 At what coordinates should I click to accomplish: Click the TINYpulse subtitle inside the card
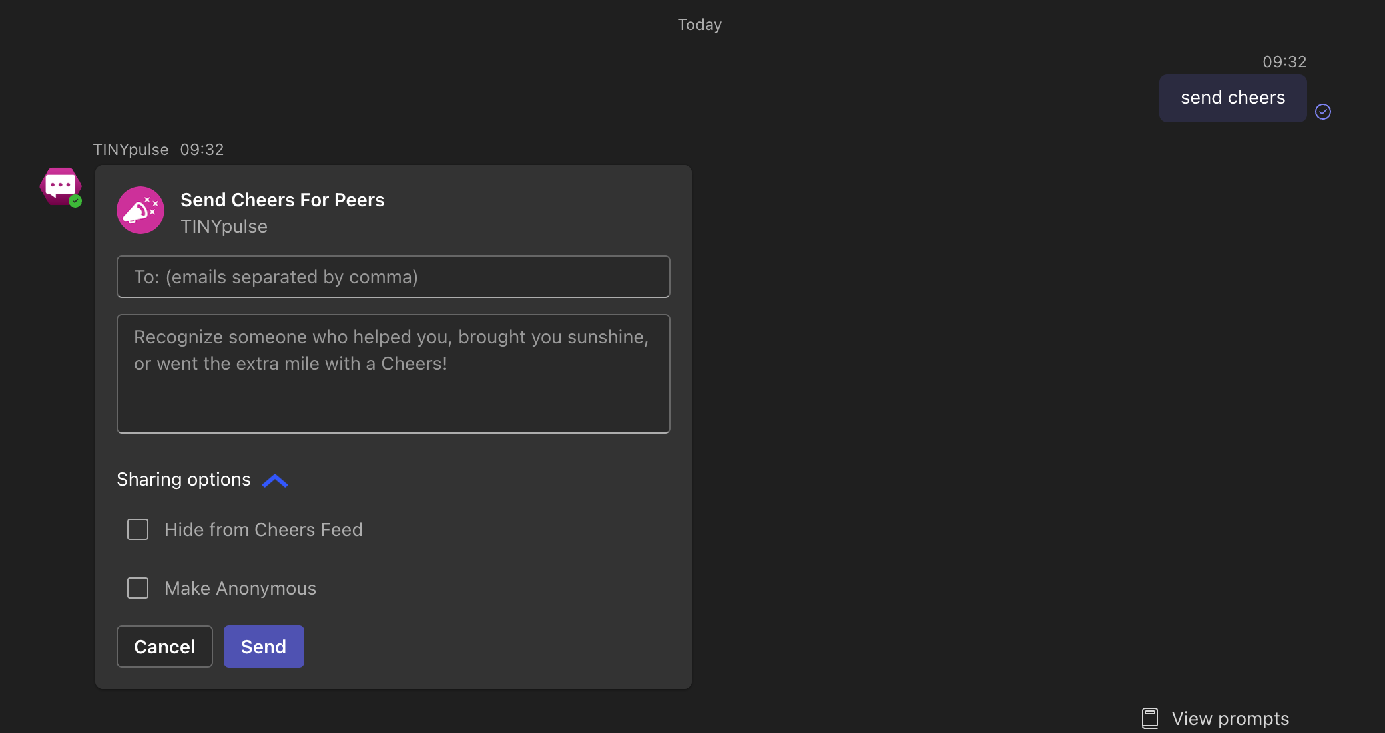click(224, 226)
